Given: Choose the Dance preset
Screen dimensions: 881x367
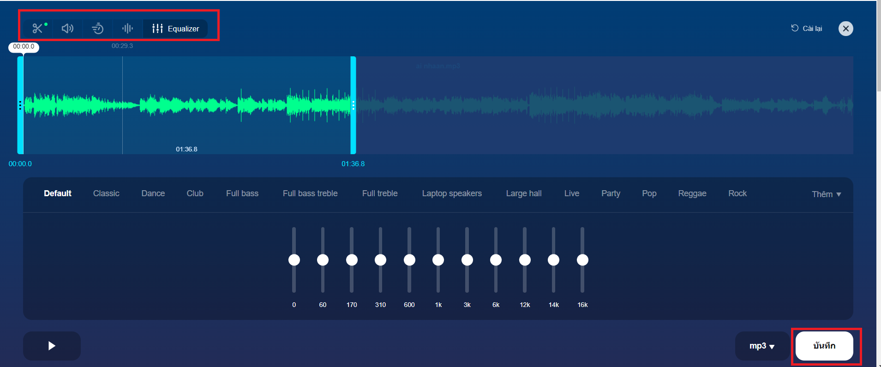Looking at the screenshot, I should click(x=153, y=193).
